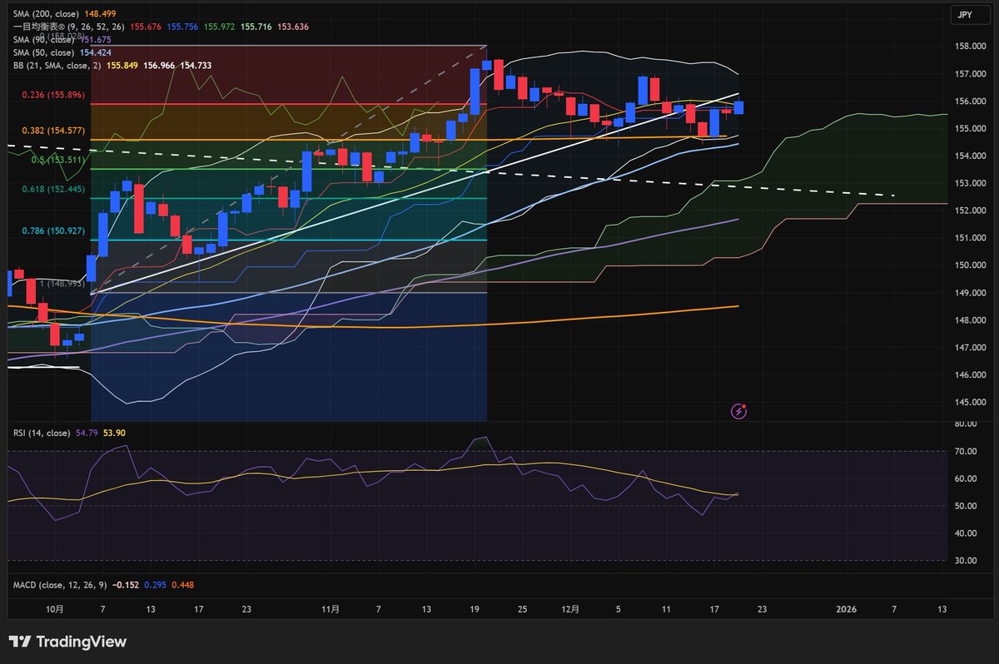The width and height of the screenshot is (999, 664).
Task: Click Ichimoku green value 155.972
Action: [x=220, y=27]
